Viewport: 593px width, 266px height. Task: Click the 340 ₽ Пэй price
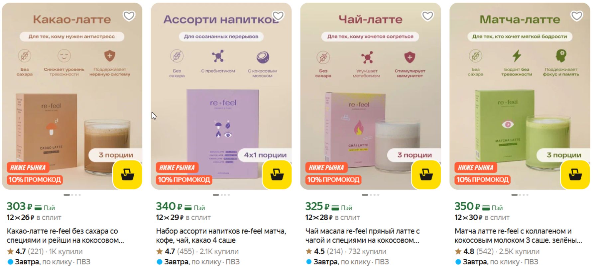click(x=180, y=207)
